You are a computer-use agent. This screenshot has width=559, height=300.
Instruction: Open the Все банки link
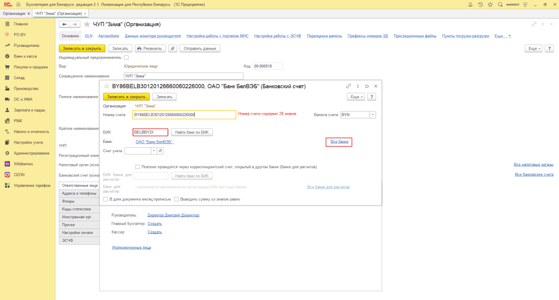[339, 142]
